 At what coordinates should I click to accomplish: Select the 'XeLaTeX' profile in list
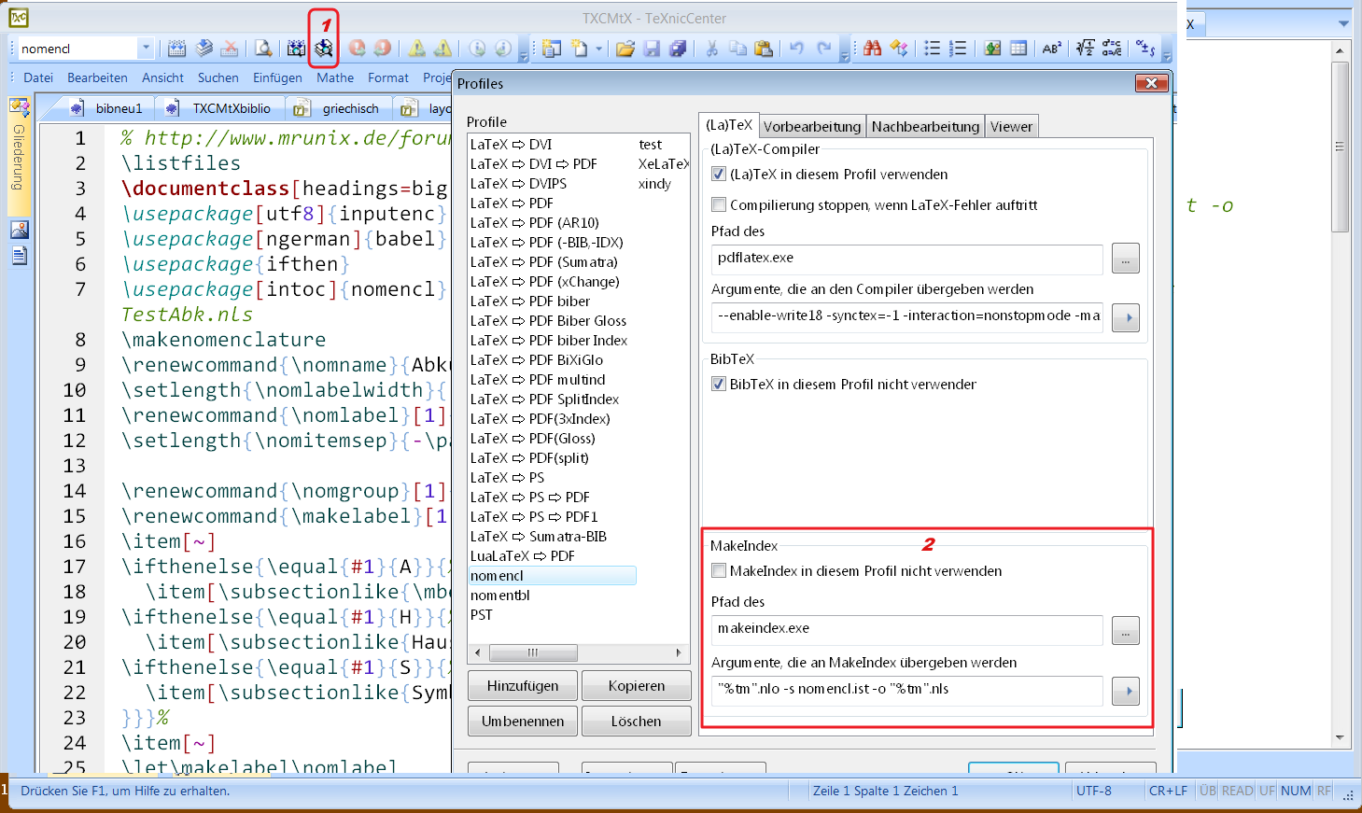click(663, 164)
